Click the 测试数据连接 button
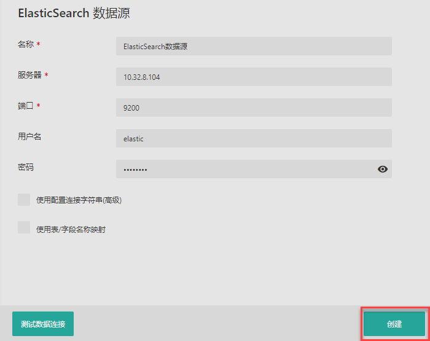Screen dimensions: 430x341 click(x=43, y=324)
